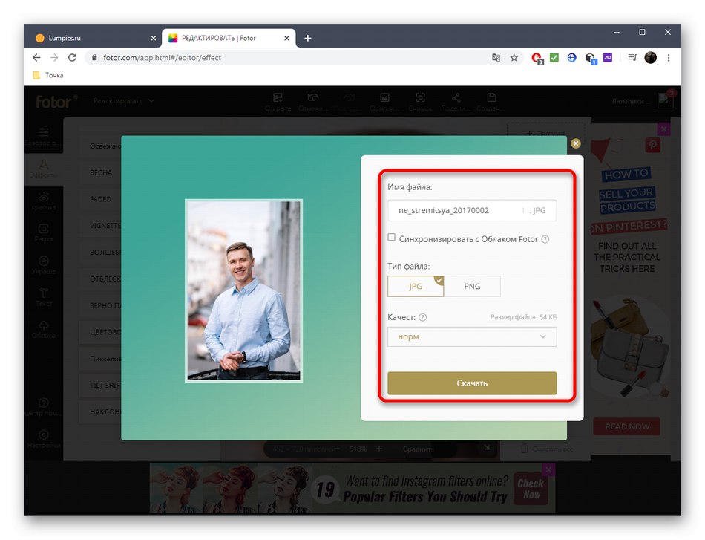This screenshot has width=705, height=540.
Task: Select the FADED effect category
Action: click(x=100, y=199)
